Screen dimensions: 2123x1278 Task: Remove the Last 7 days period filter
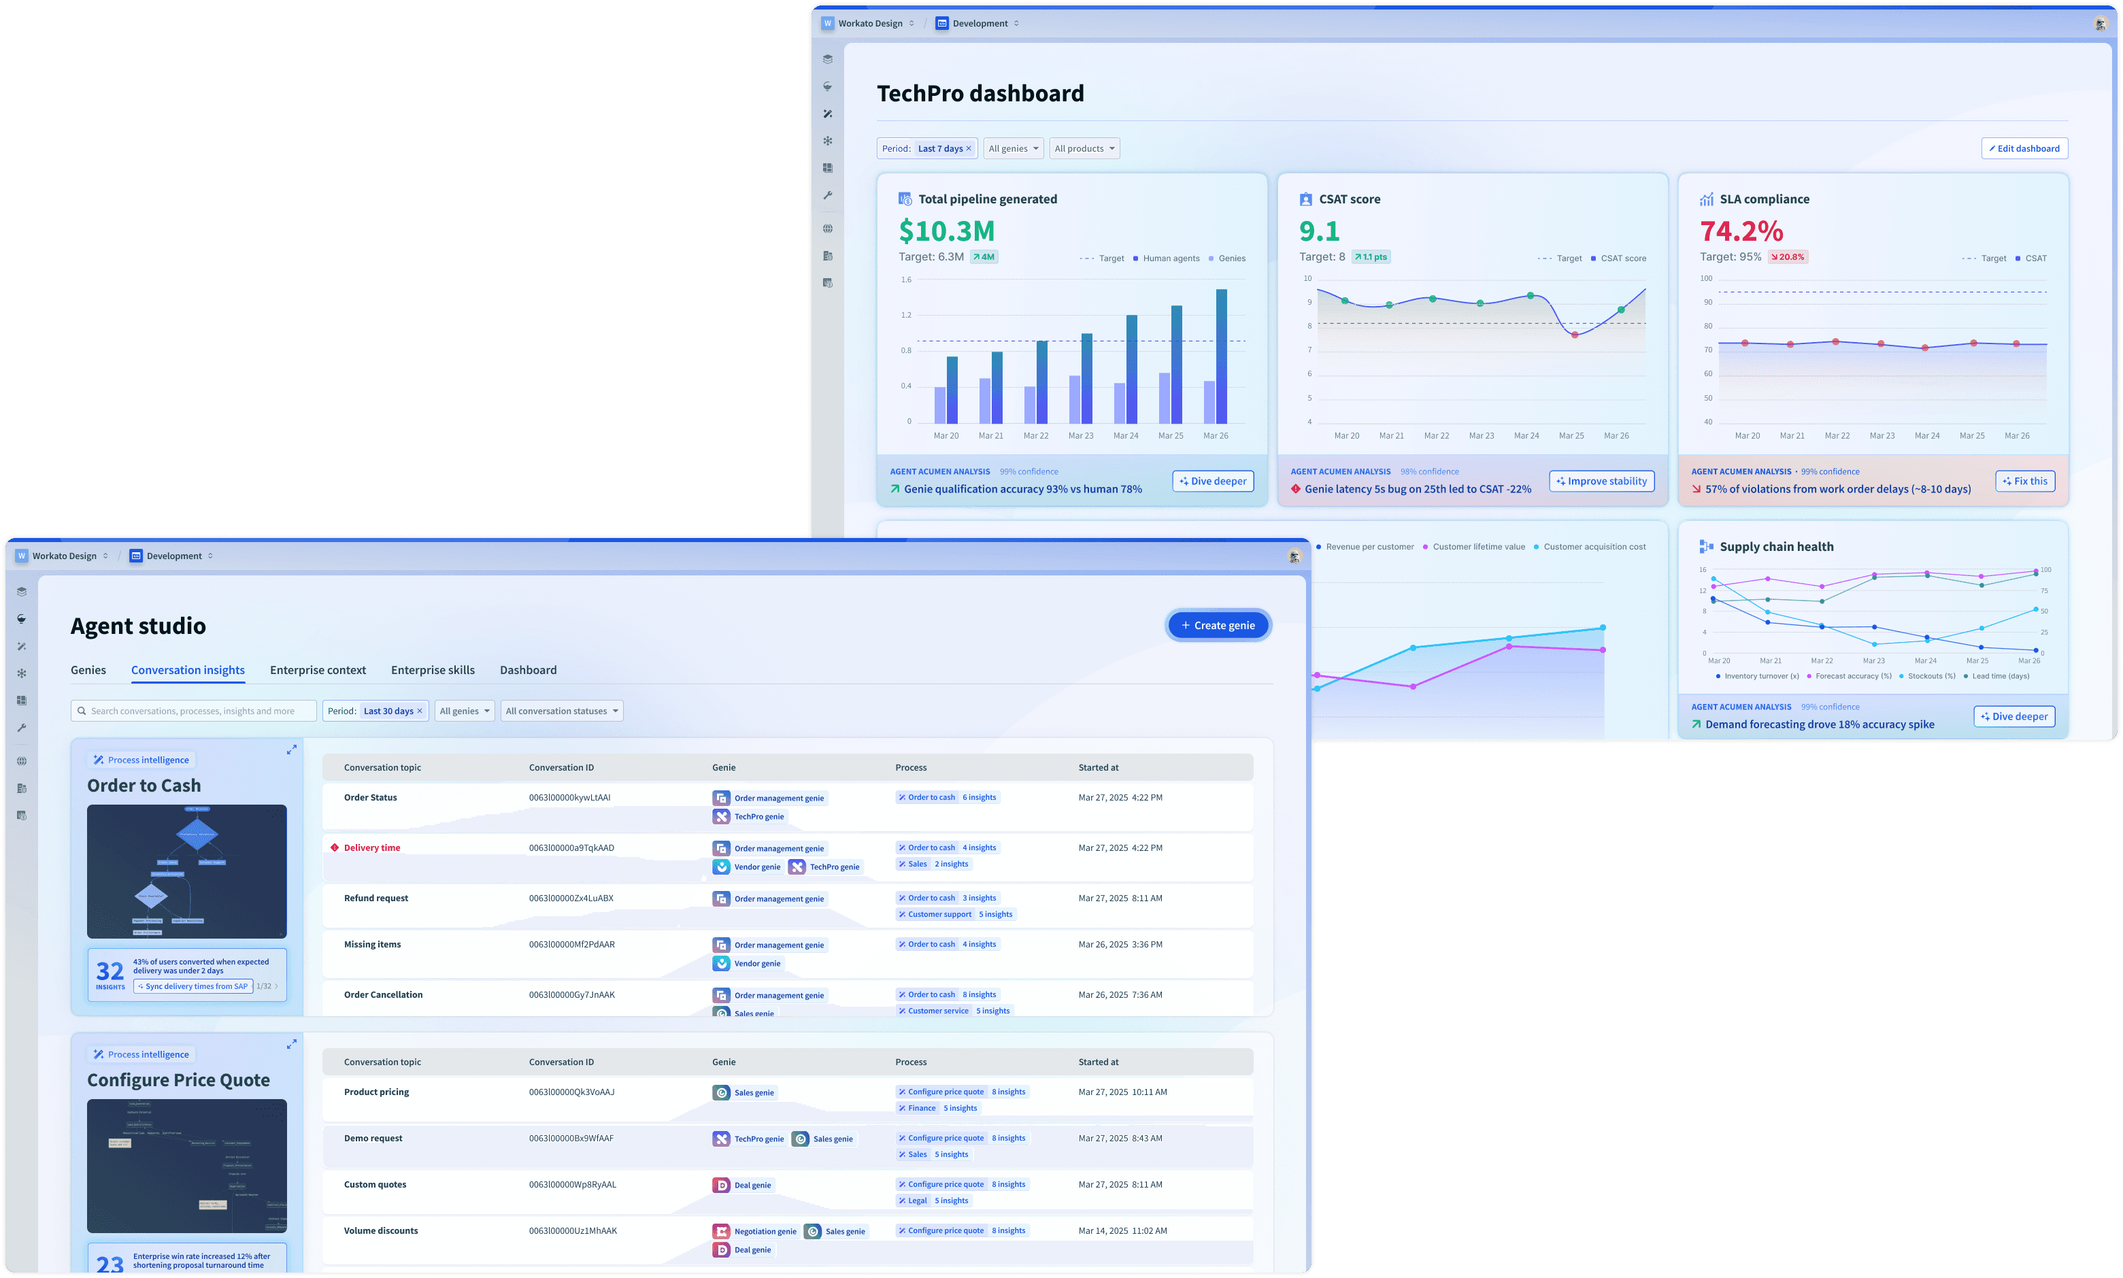click(969, 149)
